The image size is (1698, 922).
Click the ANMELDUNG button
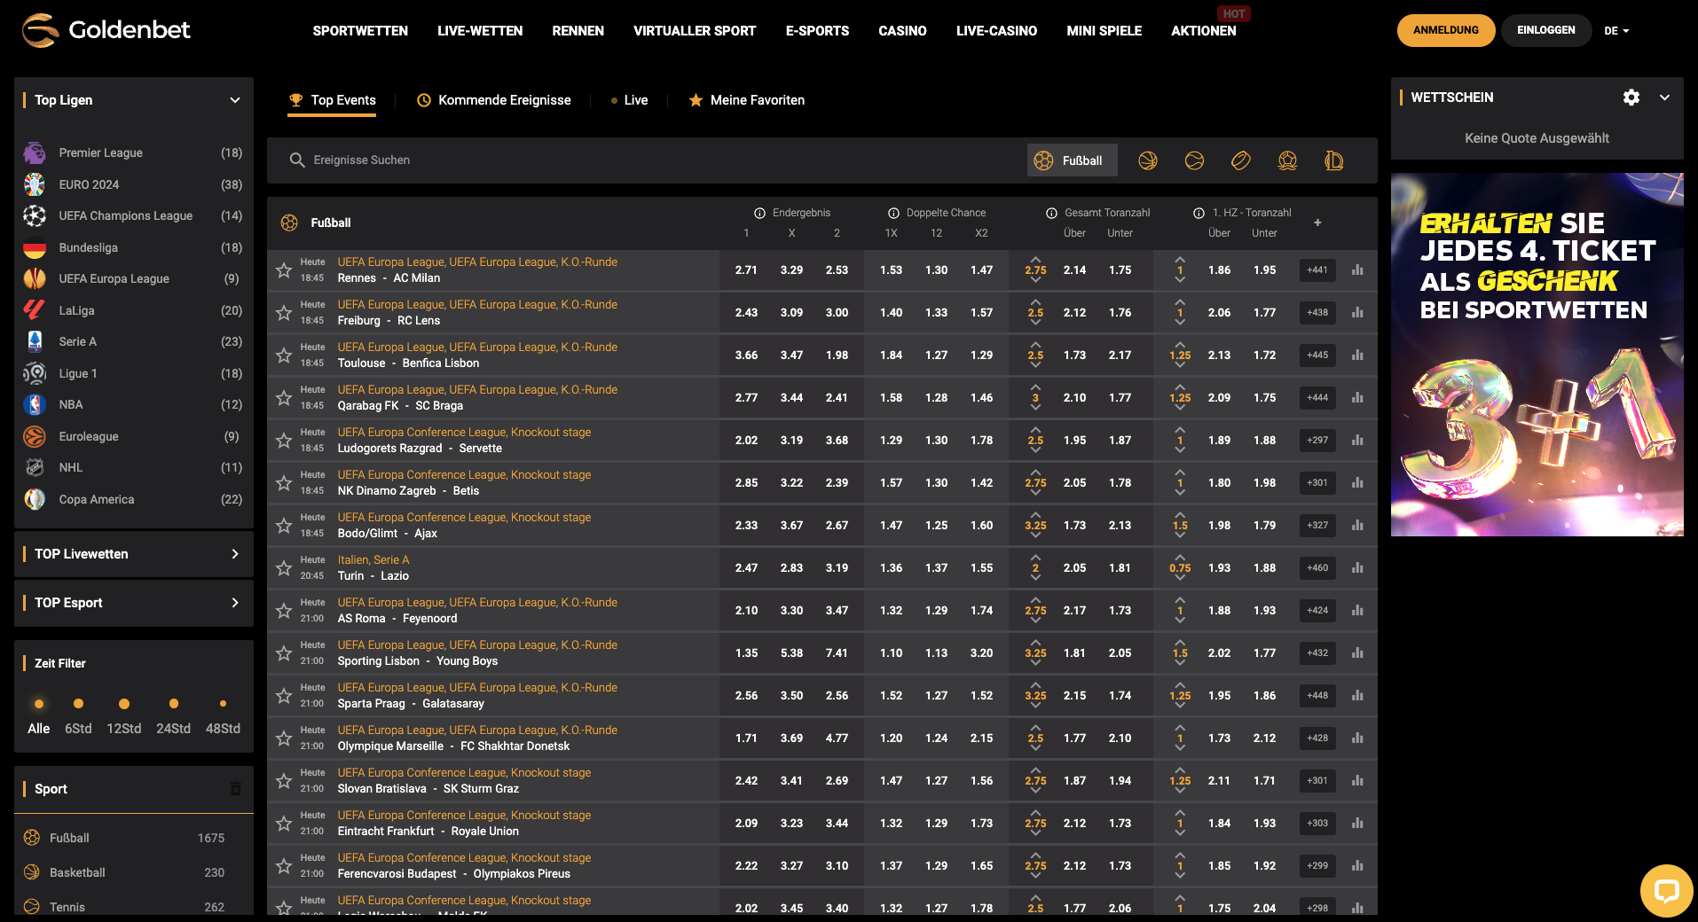pyautogui.click(x=1445, y=30)
